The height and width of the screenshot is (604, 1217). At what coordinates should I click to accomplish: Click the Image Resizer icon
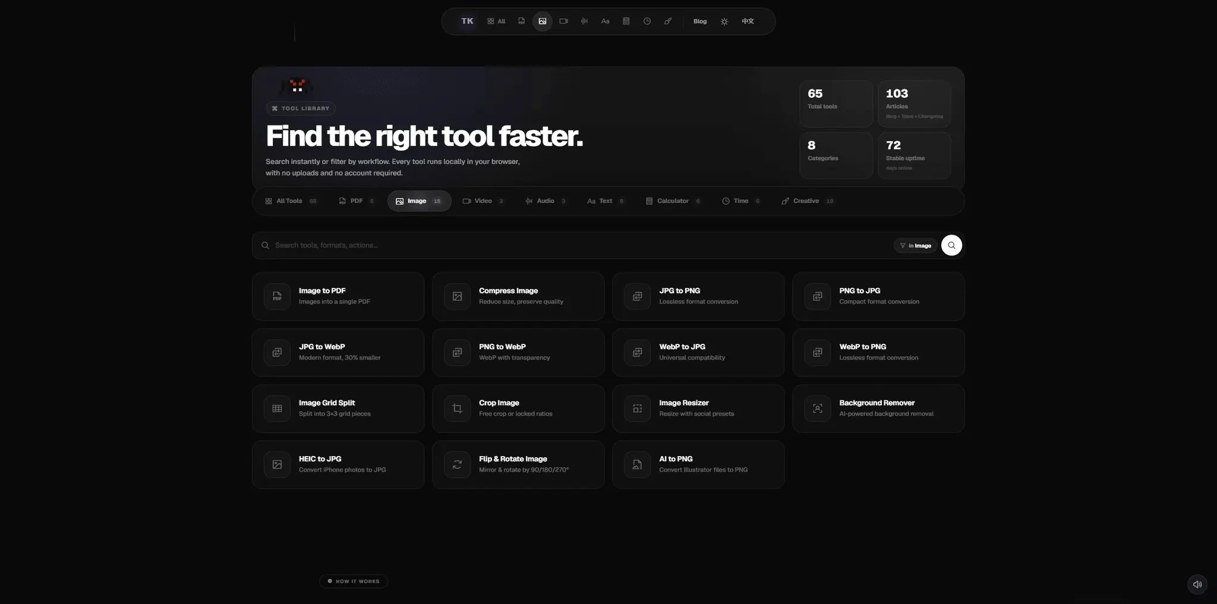(x=637, y=409)
